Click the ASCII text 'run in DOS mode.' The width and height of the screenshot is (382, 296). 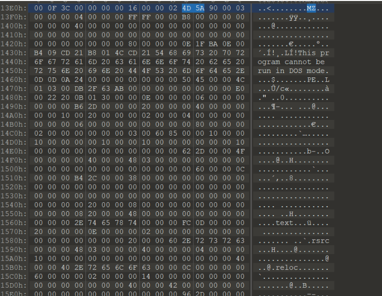[294, 71]
